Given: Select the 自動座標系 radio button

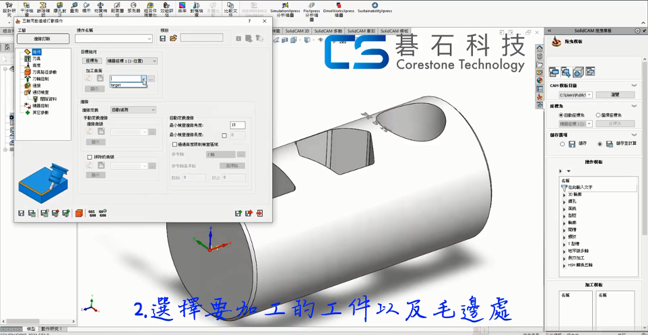Looking at the screenshot, I should pyautogui.click(x=561, y=115).
